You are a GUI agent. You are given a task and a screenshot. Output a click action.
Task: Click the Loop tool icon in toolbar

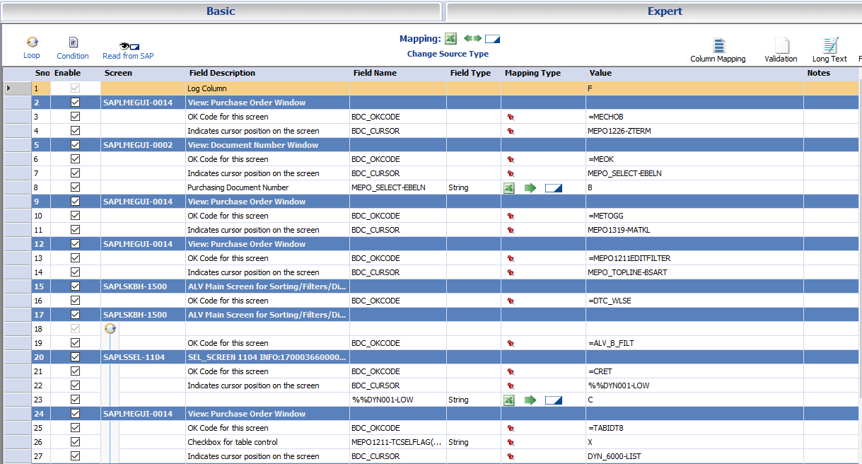click(x=32, y=43)
